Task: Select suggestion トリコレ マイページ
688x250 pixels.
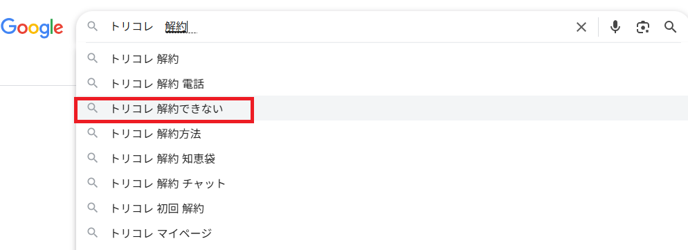Action: 381,233
